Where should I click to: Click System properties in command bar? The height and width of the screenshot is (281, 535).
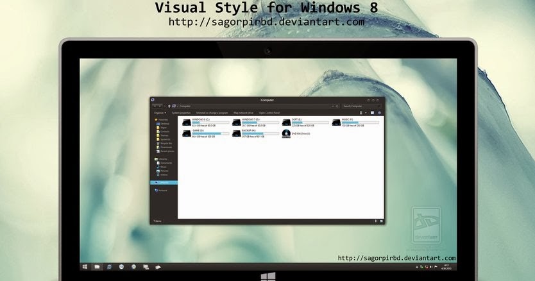coord(181,113)
